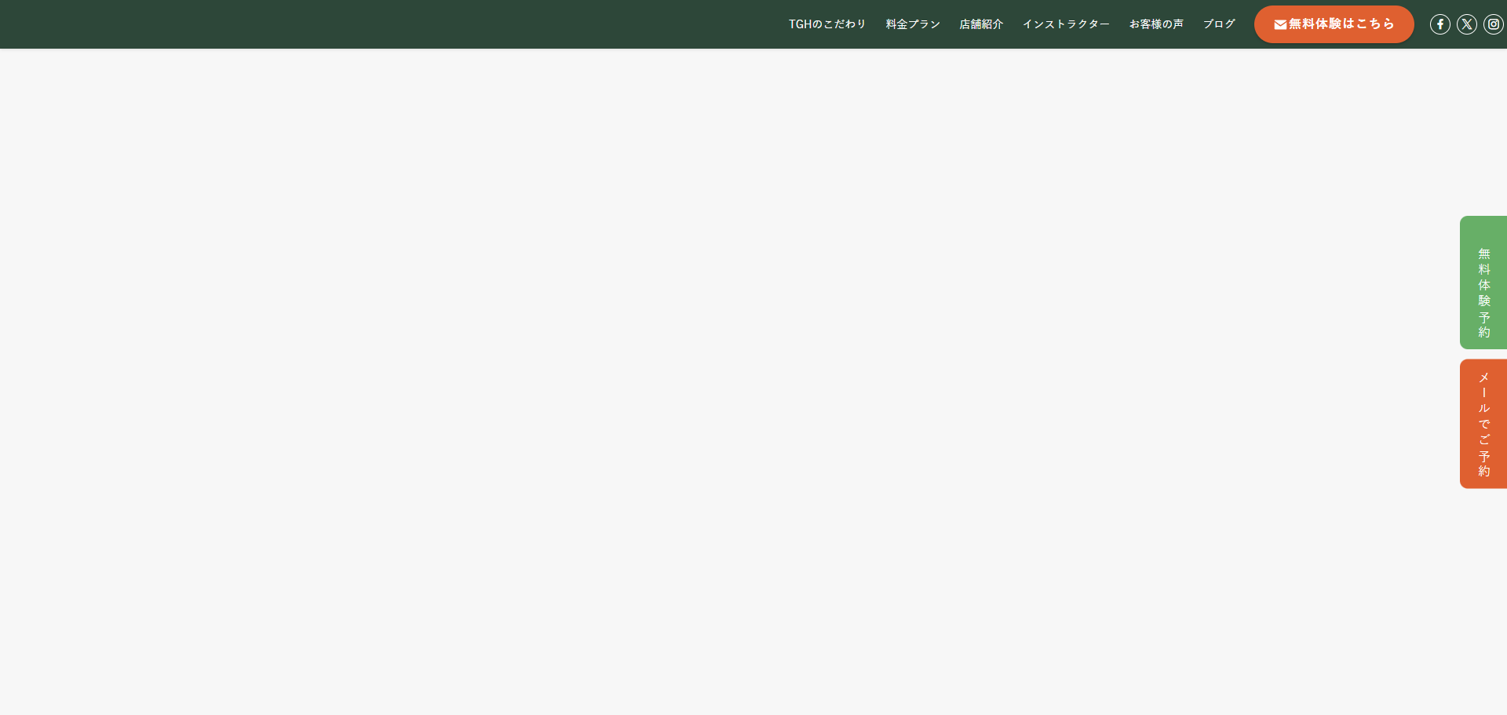This screenshot has width=1507, height=715.
Task: Open the TGHのこだわり menu item
Action: 827,24
